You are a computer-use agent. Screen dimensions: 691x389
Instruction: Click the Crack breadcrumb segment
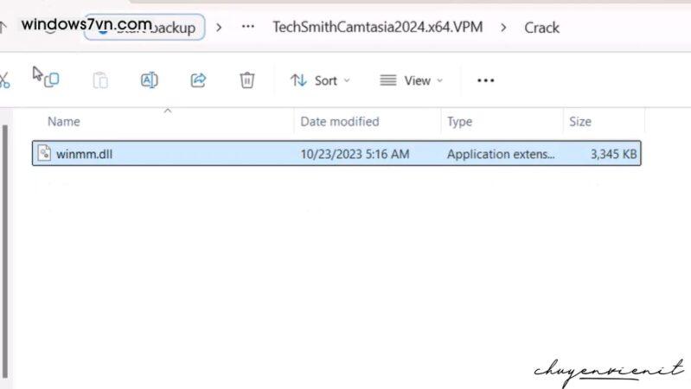pos(541,28)
